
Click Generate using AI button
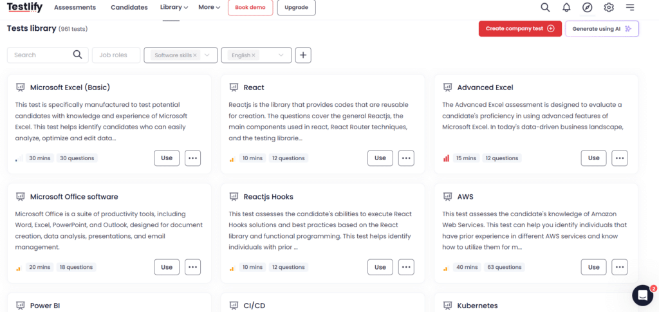(x=602, y=28)
